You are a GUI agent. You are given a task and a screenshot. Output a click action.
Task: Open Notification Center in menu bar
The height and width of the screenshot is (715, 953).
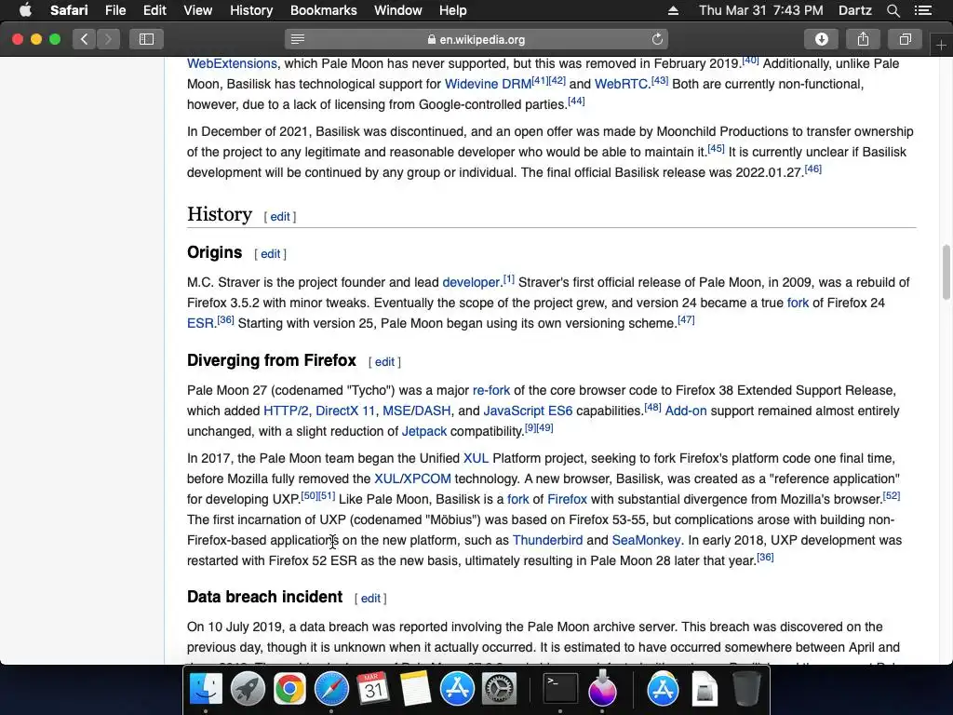[922, 10]
